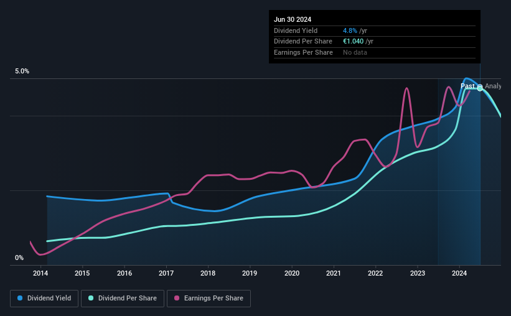Click the No data earnings value
This screenshot has height=316, width=511.
(355, 52)
